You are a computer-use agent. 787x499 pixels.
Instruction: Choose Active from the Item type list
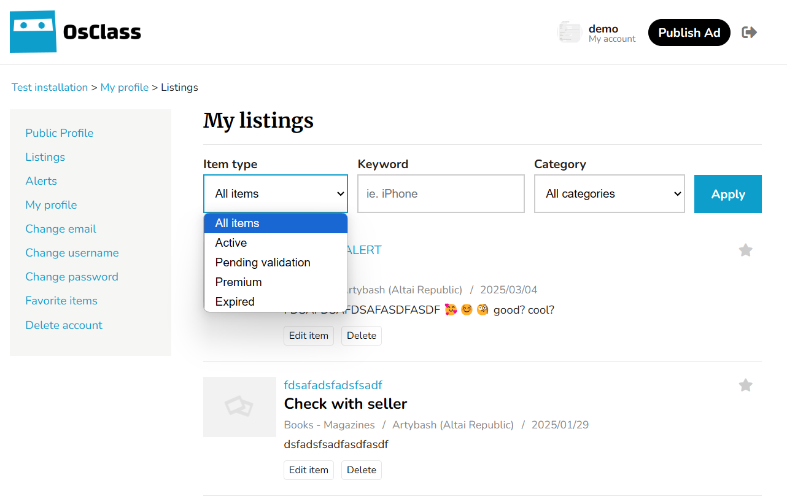click(276, 243)
